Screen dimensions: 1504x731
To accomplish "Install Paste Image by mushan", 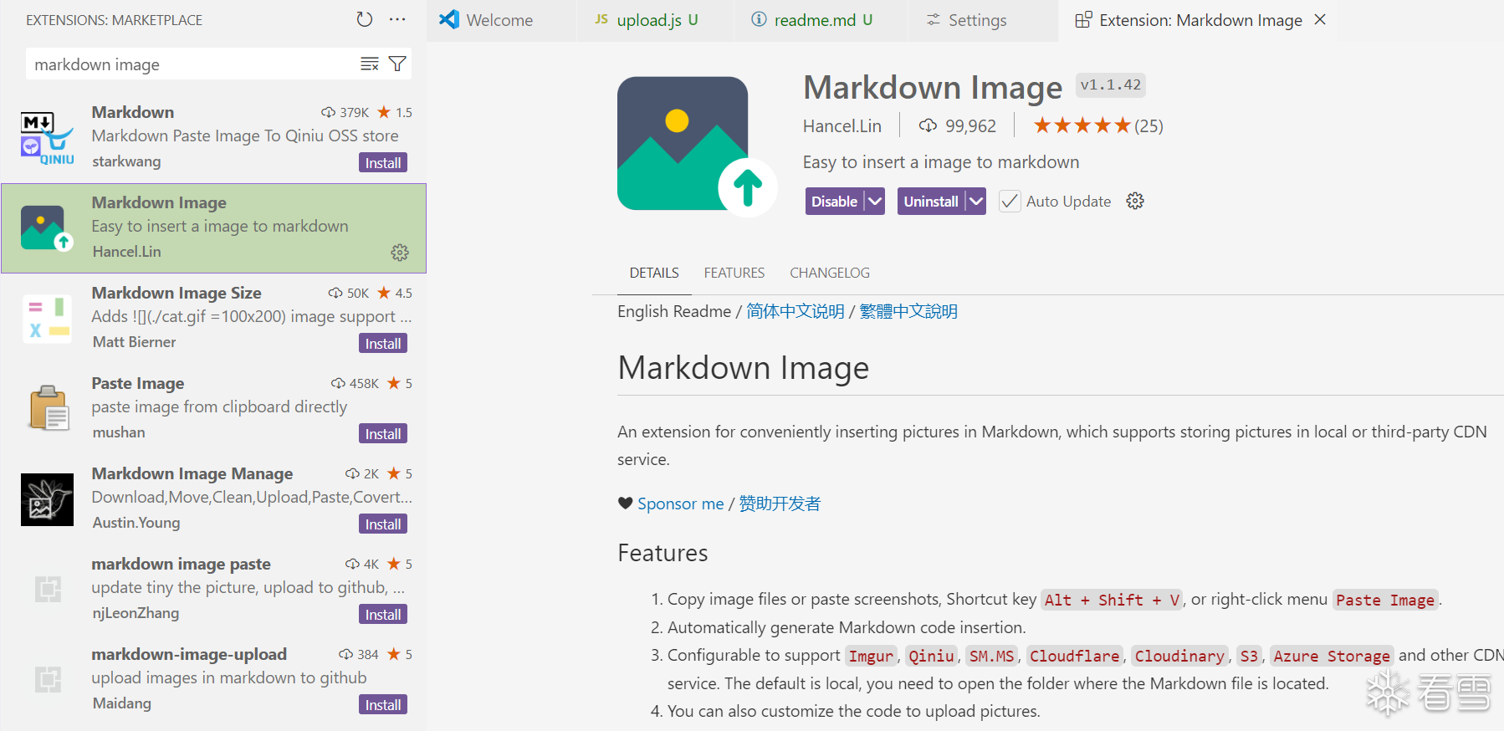I will pos(383,433).
